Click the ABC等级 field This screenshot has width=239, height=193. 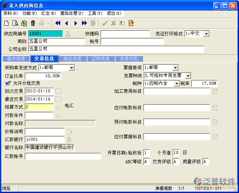coord(147,161)
